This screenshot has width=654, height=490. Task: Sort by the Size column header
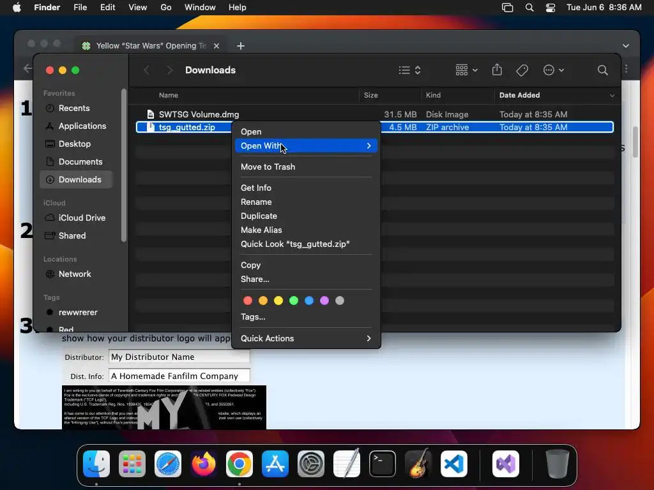390,96
